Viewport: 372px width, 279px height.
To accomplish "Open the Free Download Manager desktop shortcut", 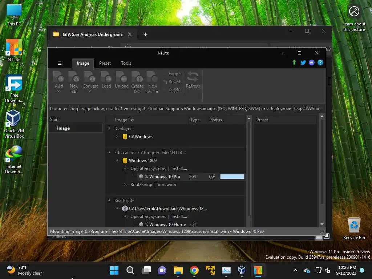I will tap(14, 89).
